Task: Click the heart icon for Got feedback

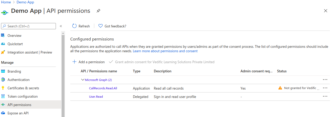Action: pos(100,26)
